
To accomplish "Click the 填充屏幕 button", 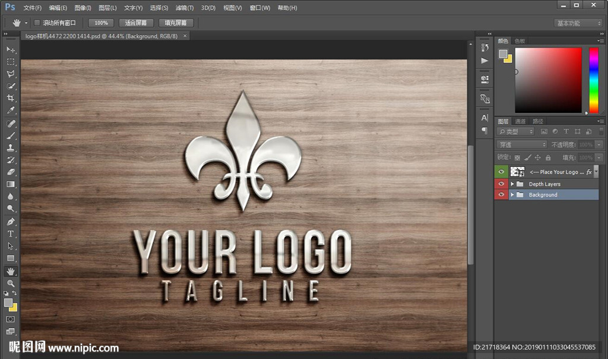I will 175,23.
